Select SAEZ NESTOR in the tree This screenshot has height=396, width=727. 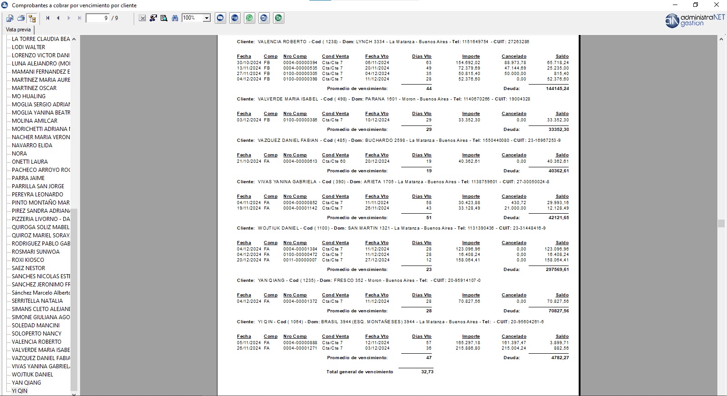coord(28,268)
